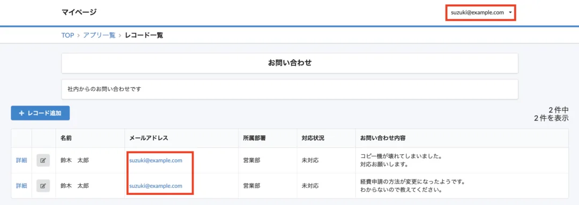Click the レコード追加 button
This screenshot has width=579, height=205.
tap(40, 113)
